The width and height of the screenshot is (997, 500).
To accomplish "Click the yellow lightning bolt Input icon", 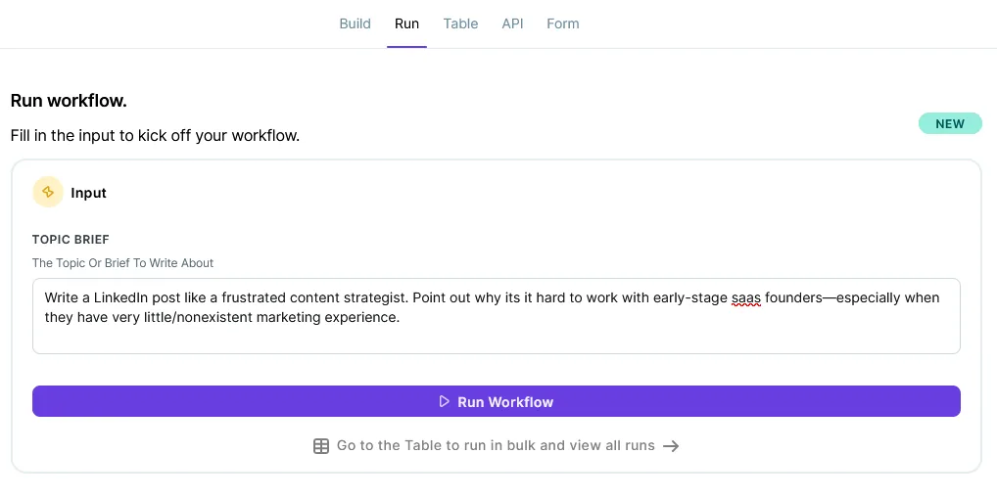I will pos(48,193).
